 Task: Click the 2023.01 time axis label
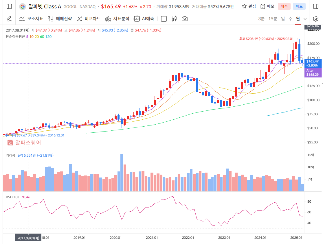224,238
